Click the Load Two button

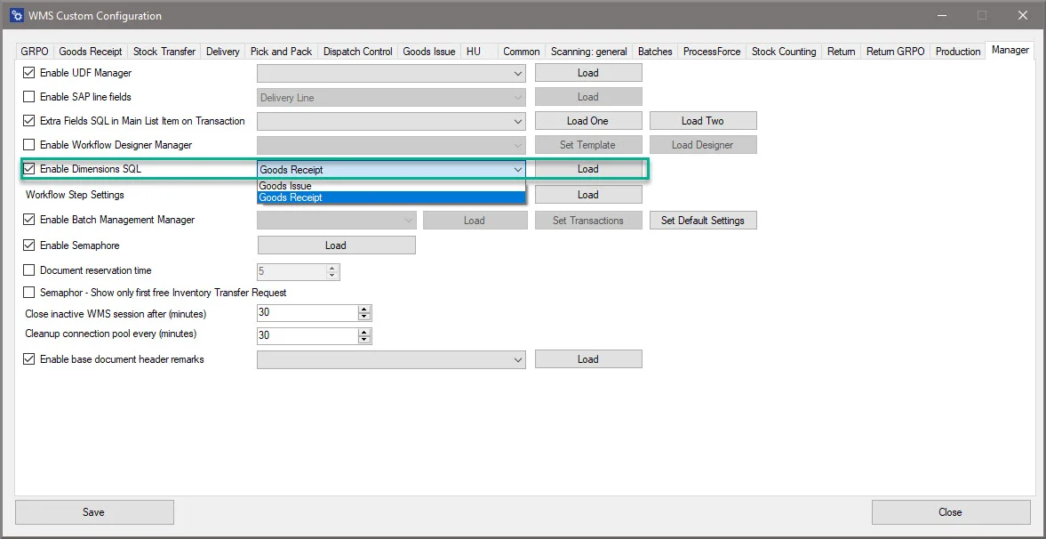coord(702,121)
